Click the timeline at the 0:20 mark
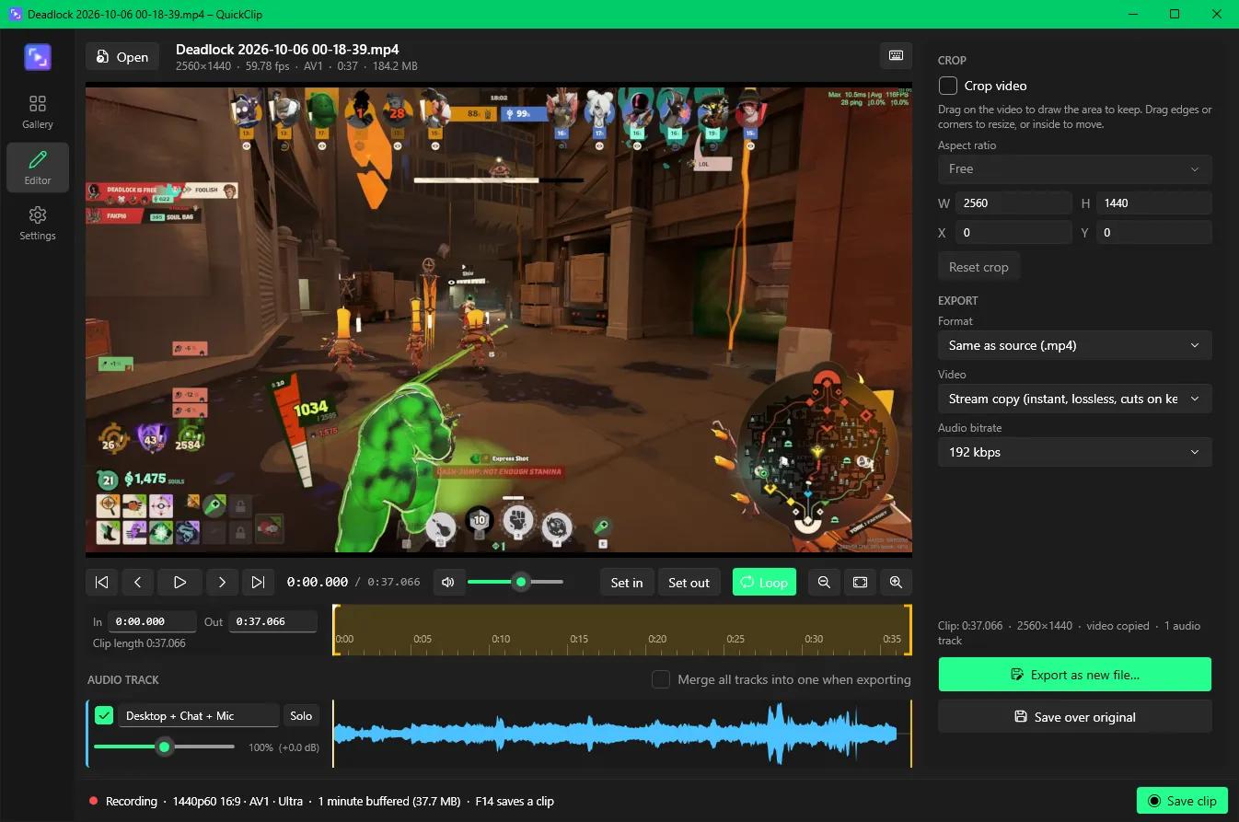This screenshot has height=822, width=1239. (657, 639)
